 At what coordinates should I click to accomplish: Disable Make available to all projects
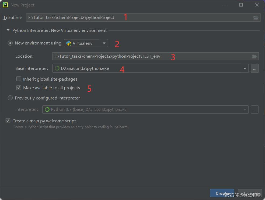pyautogui.click(x=19, y=88)
